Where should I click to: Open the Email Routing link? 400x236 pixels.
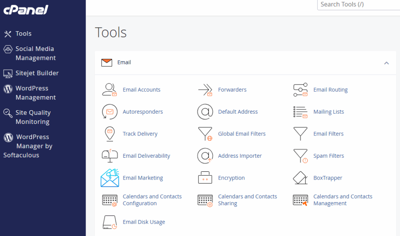click(330, 90)
